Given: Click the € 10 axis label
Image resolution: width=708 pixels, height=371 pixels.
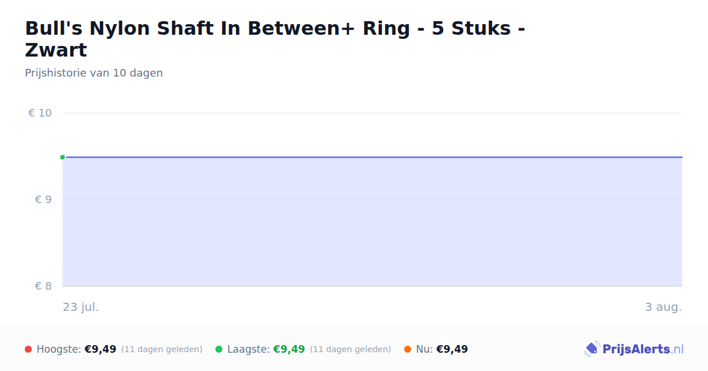Looking at the screenshot, I should tap(40, 113).
